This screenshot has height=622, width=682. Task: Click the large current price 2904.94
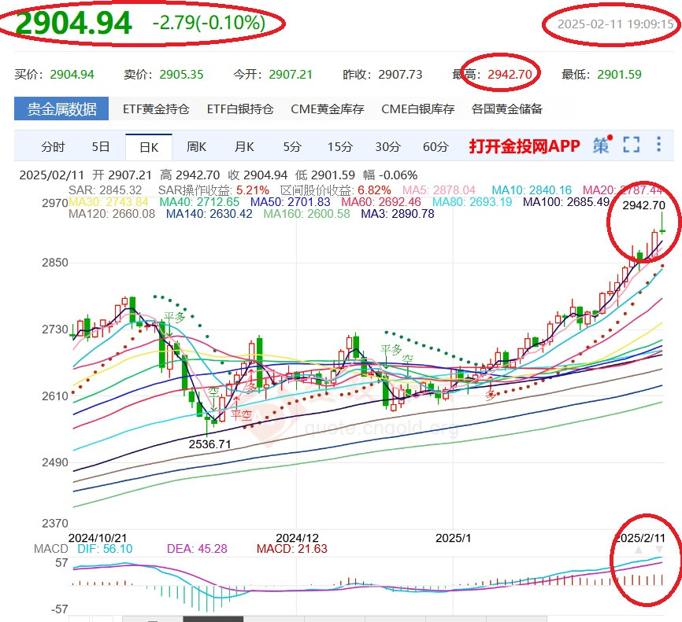coord(73,23)
